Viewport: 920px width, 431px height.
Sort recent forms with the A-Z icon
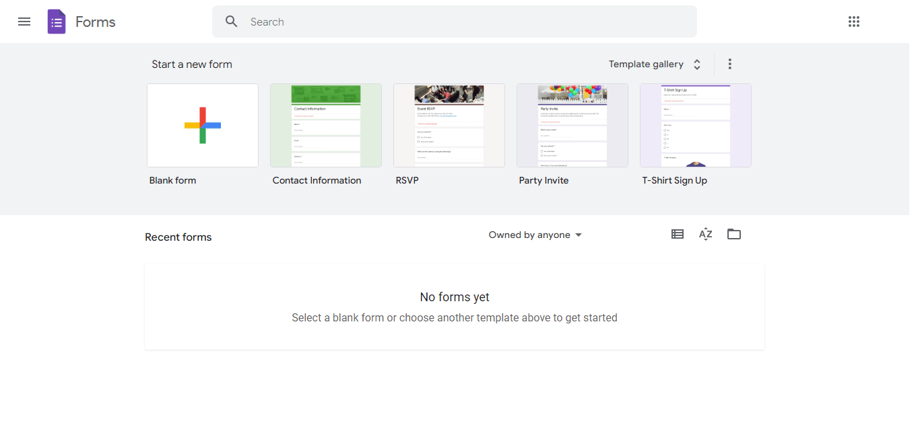tap(705, 234)
